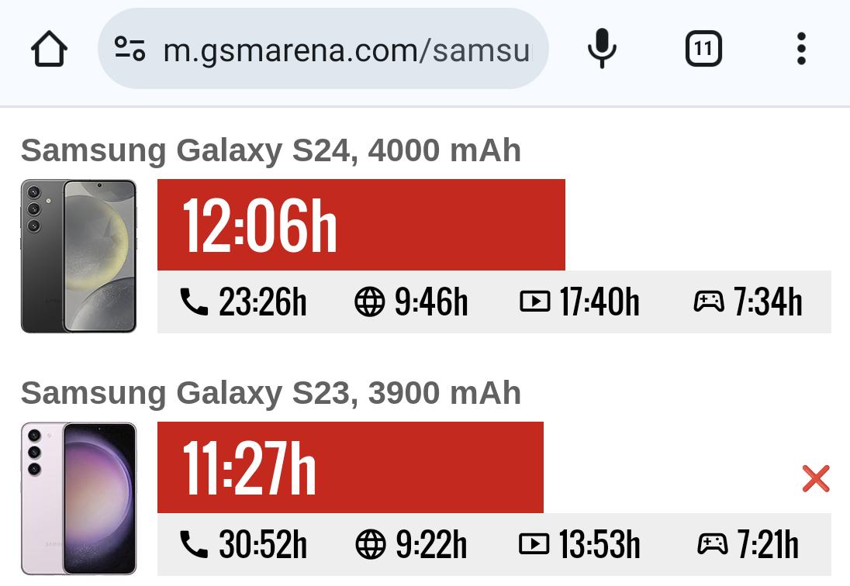The width and height of the screenshot is (850, 586).
Task: Tap the S24 call time phone icon
Action: pos(194,302)
